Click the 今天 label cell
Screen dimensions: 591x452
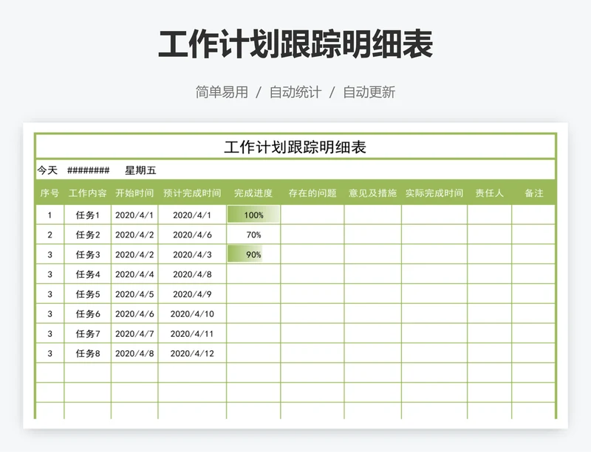[47, 170]
